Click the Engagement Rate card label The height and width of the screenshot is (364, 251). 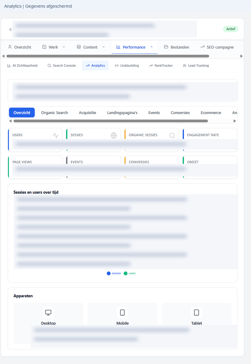(x=203, y=135)
